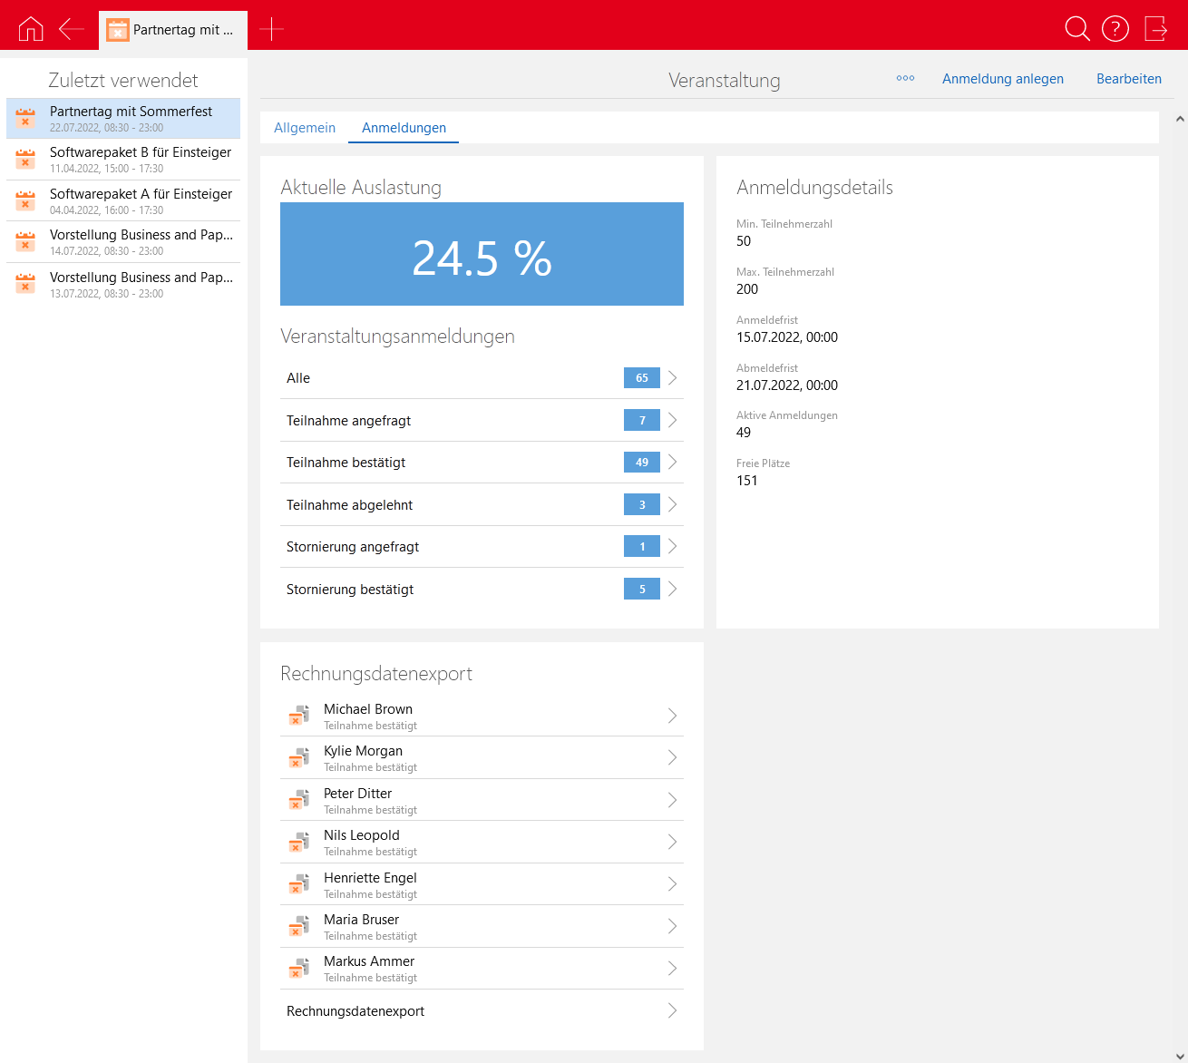
Task: Open search with the magnifier icon
Action: [1076, 29]
